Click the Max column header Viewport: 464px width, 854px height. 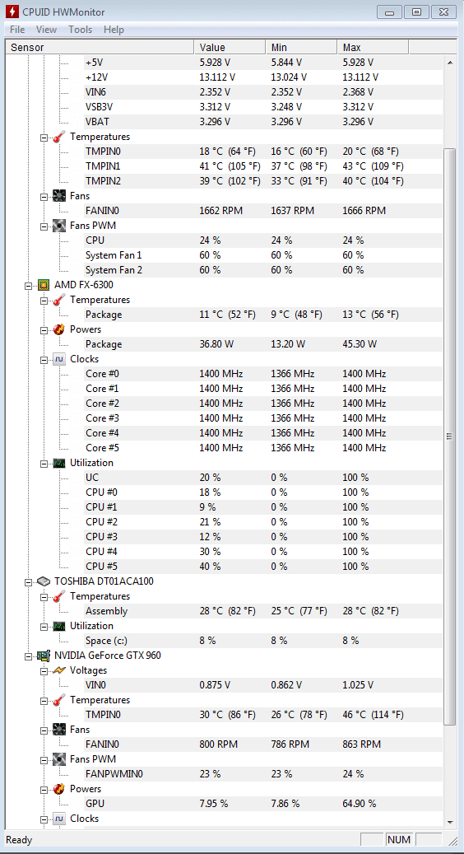click(x=372, y=48)
